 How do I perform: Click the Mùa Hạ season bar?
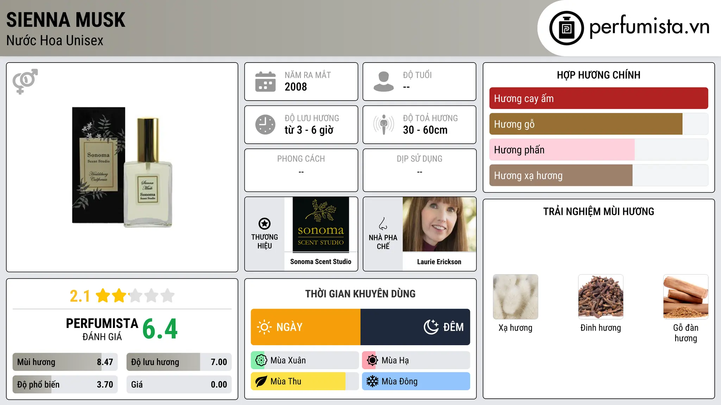point(416,360)
